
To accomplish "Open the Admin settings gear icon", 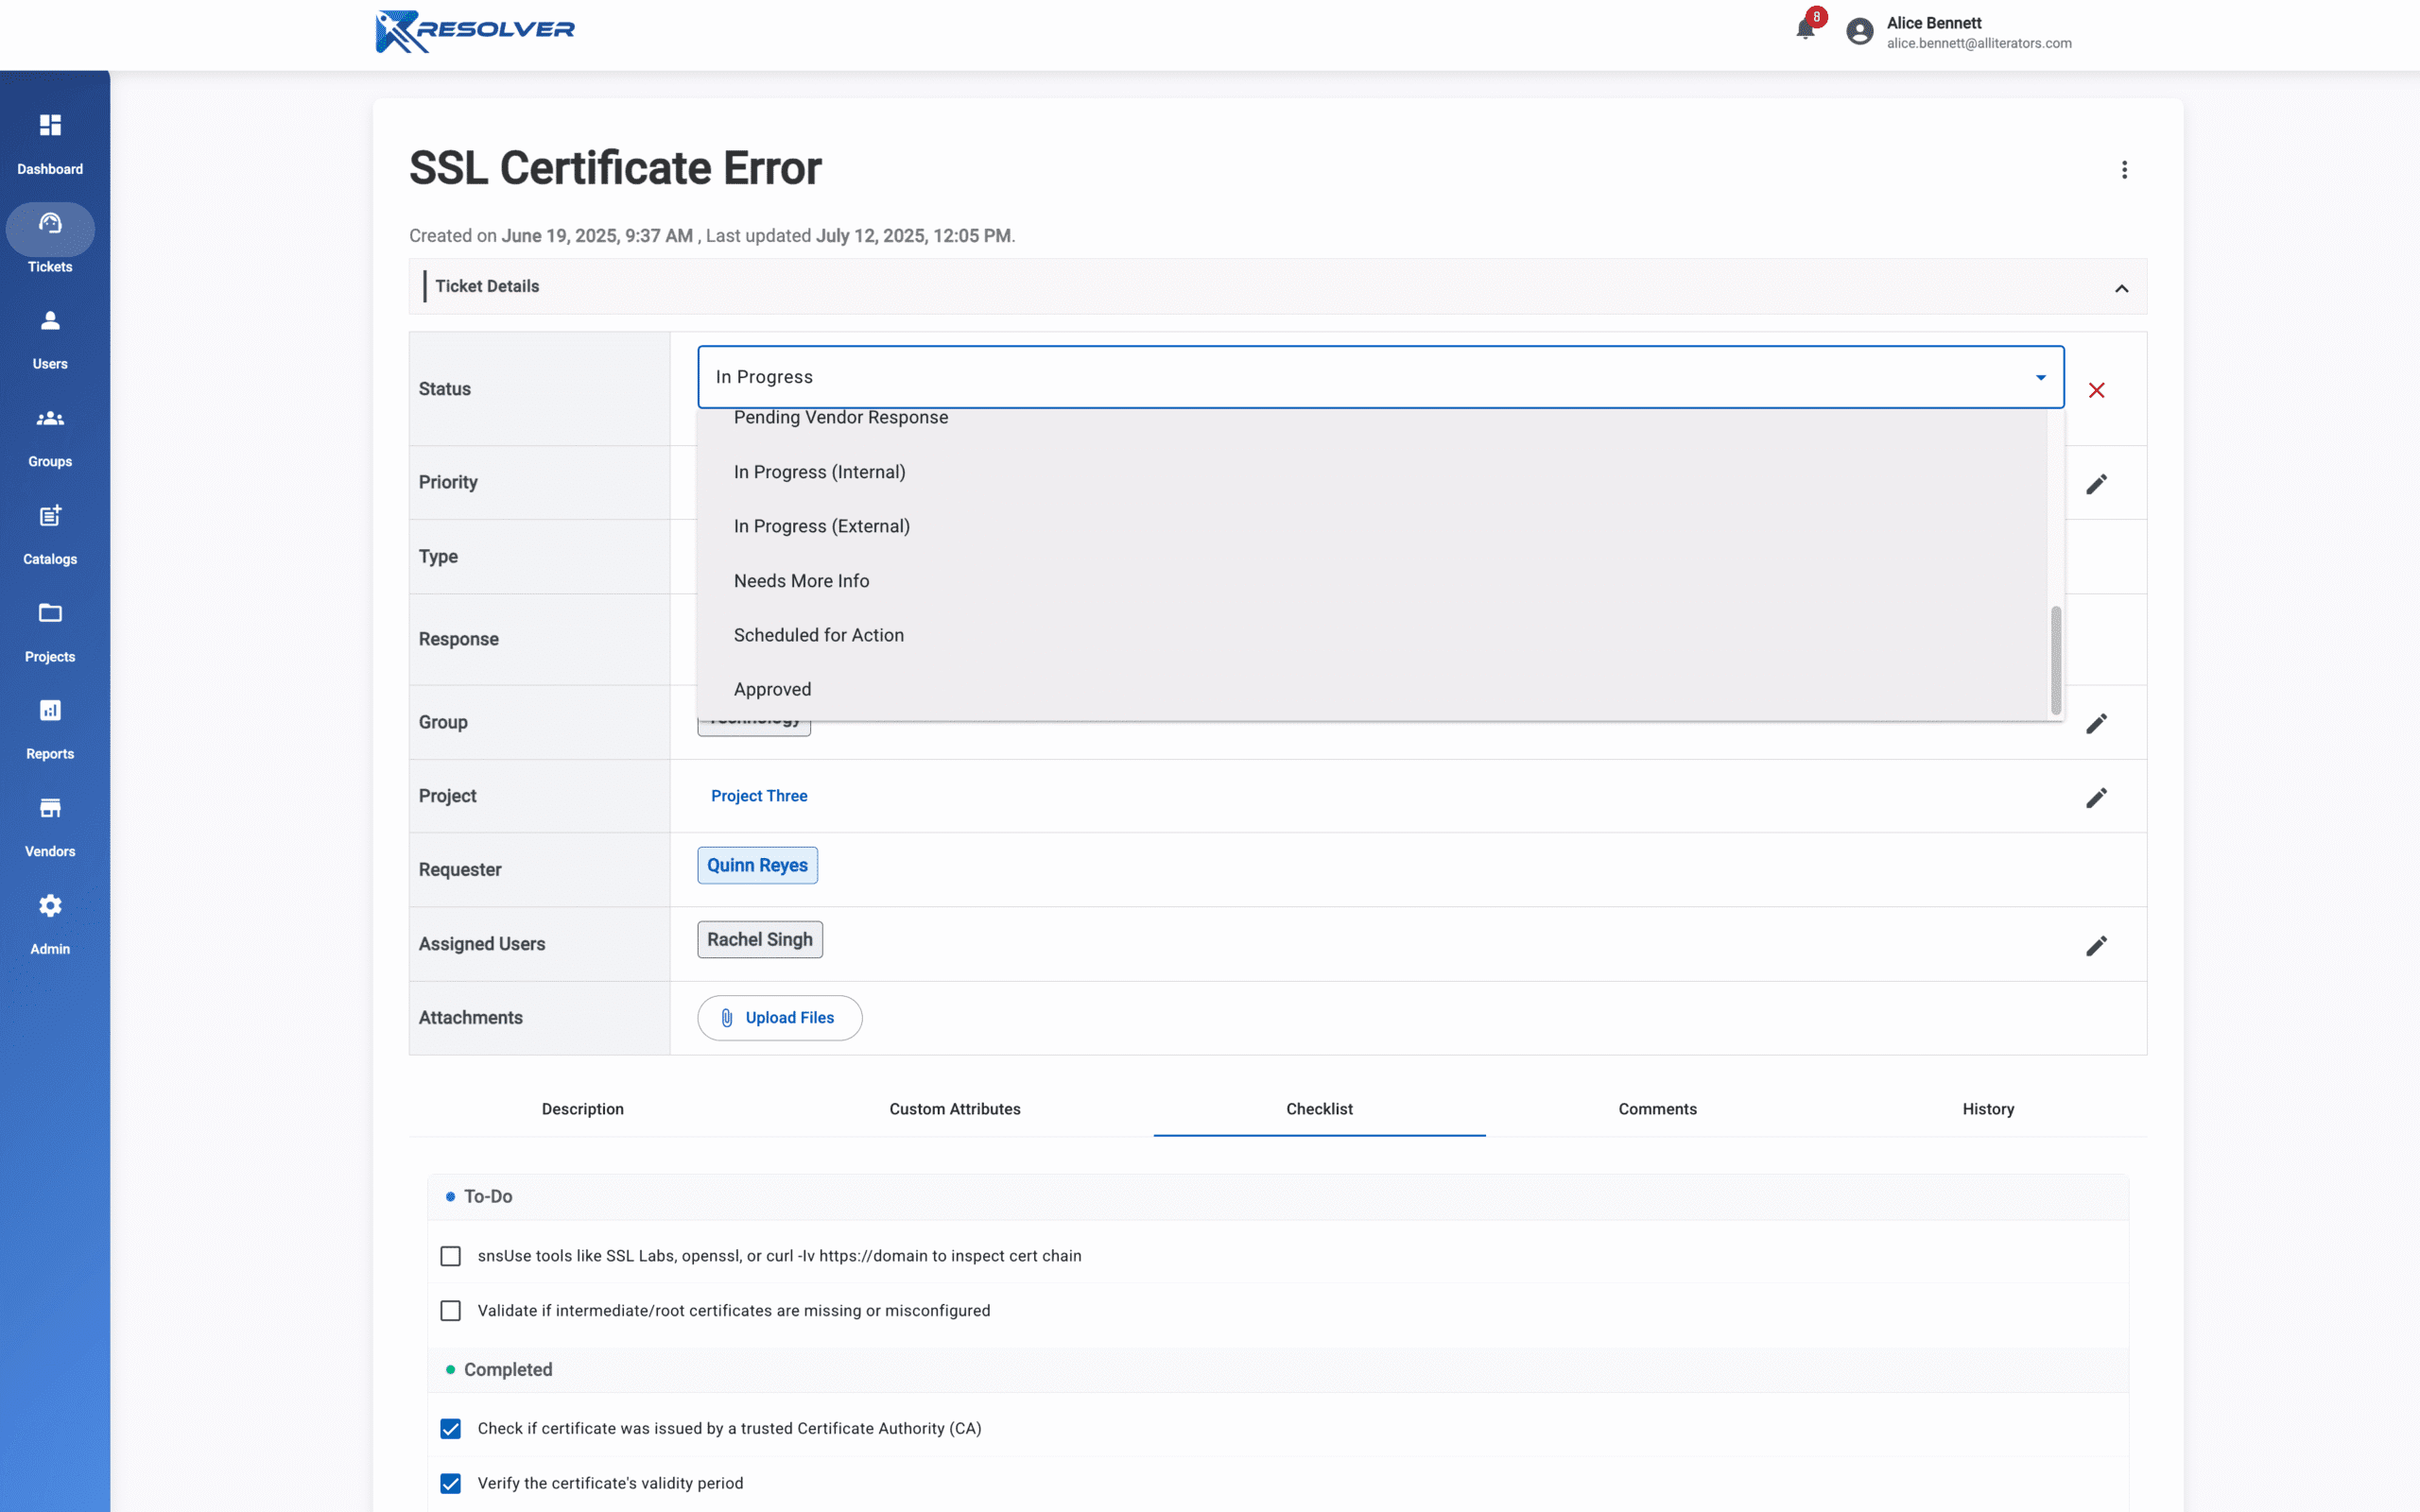I will pyautogui.click(x=50, y=906).
